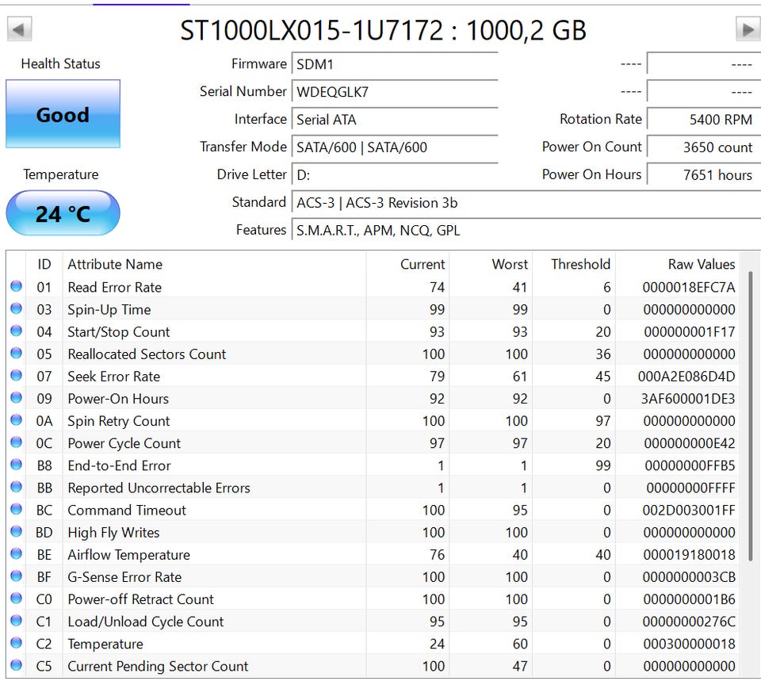
Task: Select the G-Sense Error Rate attribute name
Action: [124, 577]
